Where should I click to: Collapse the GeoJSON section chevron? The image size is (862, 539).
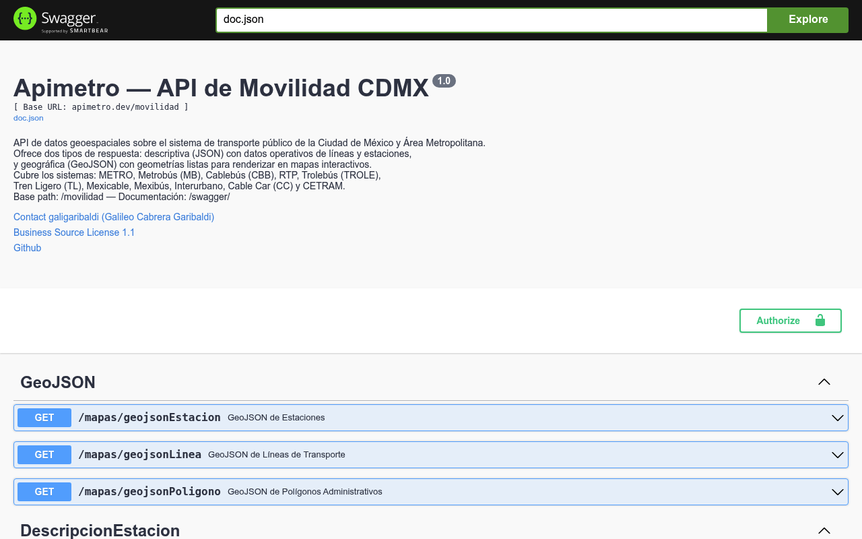[x=824, y=382]
